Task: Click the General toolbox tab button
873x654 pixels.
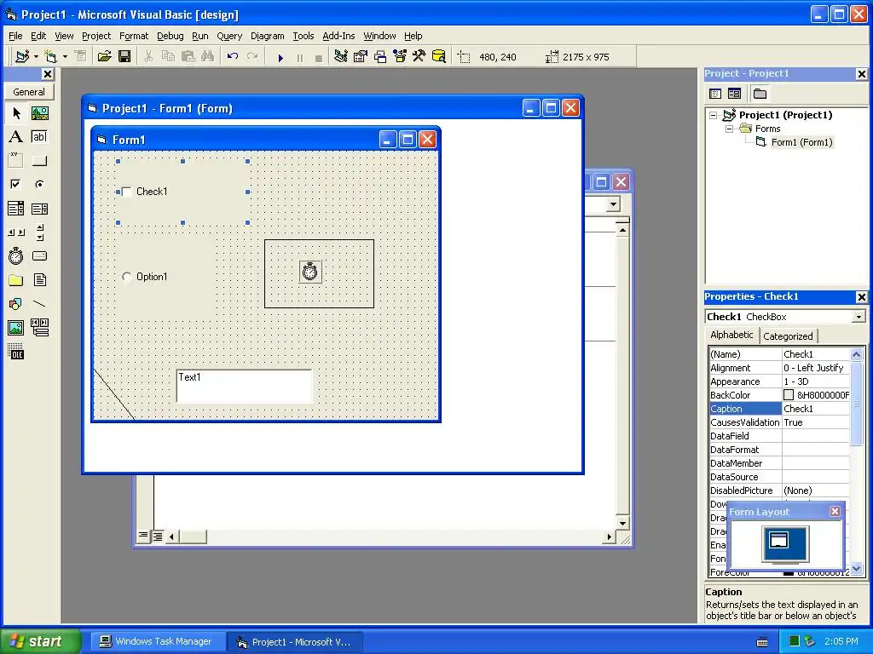Action: pyautogui.click(x=29, y=92)
